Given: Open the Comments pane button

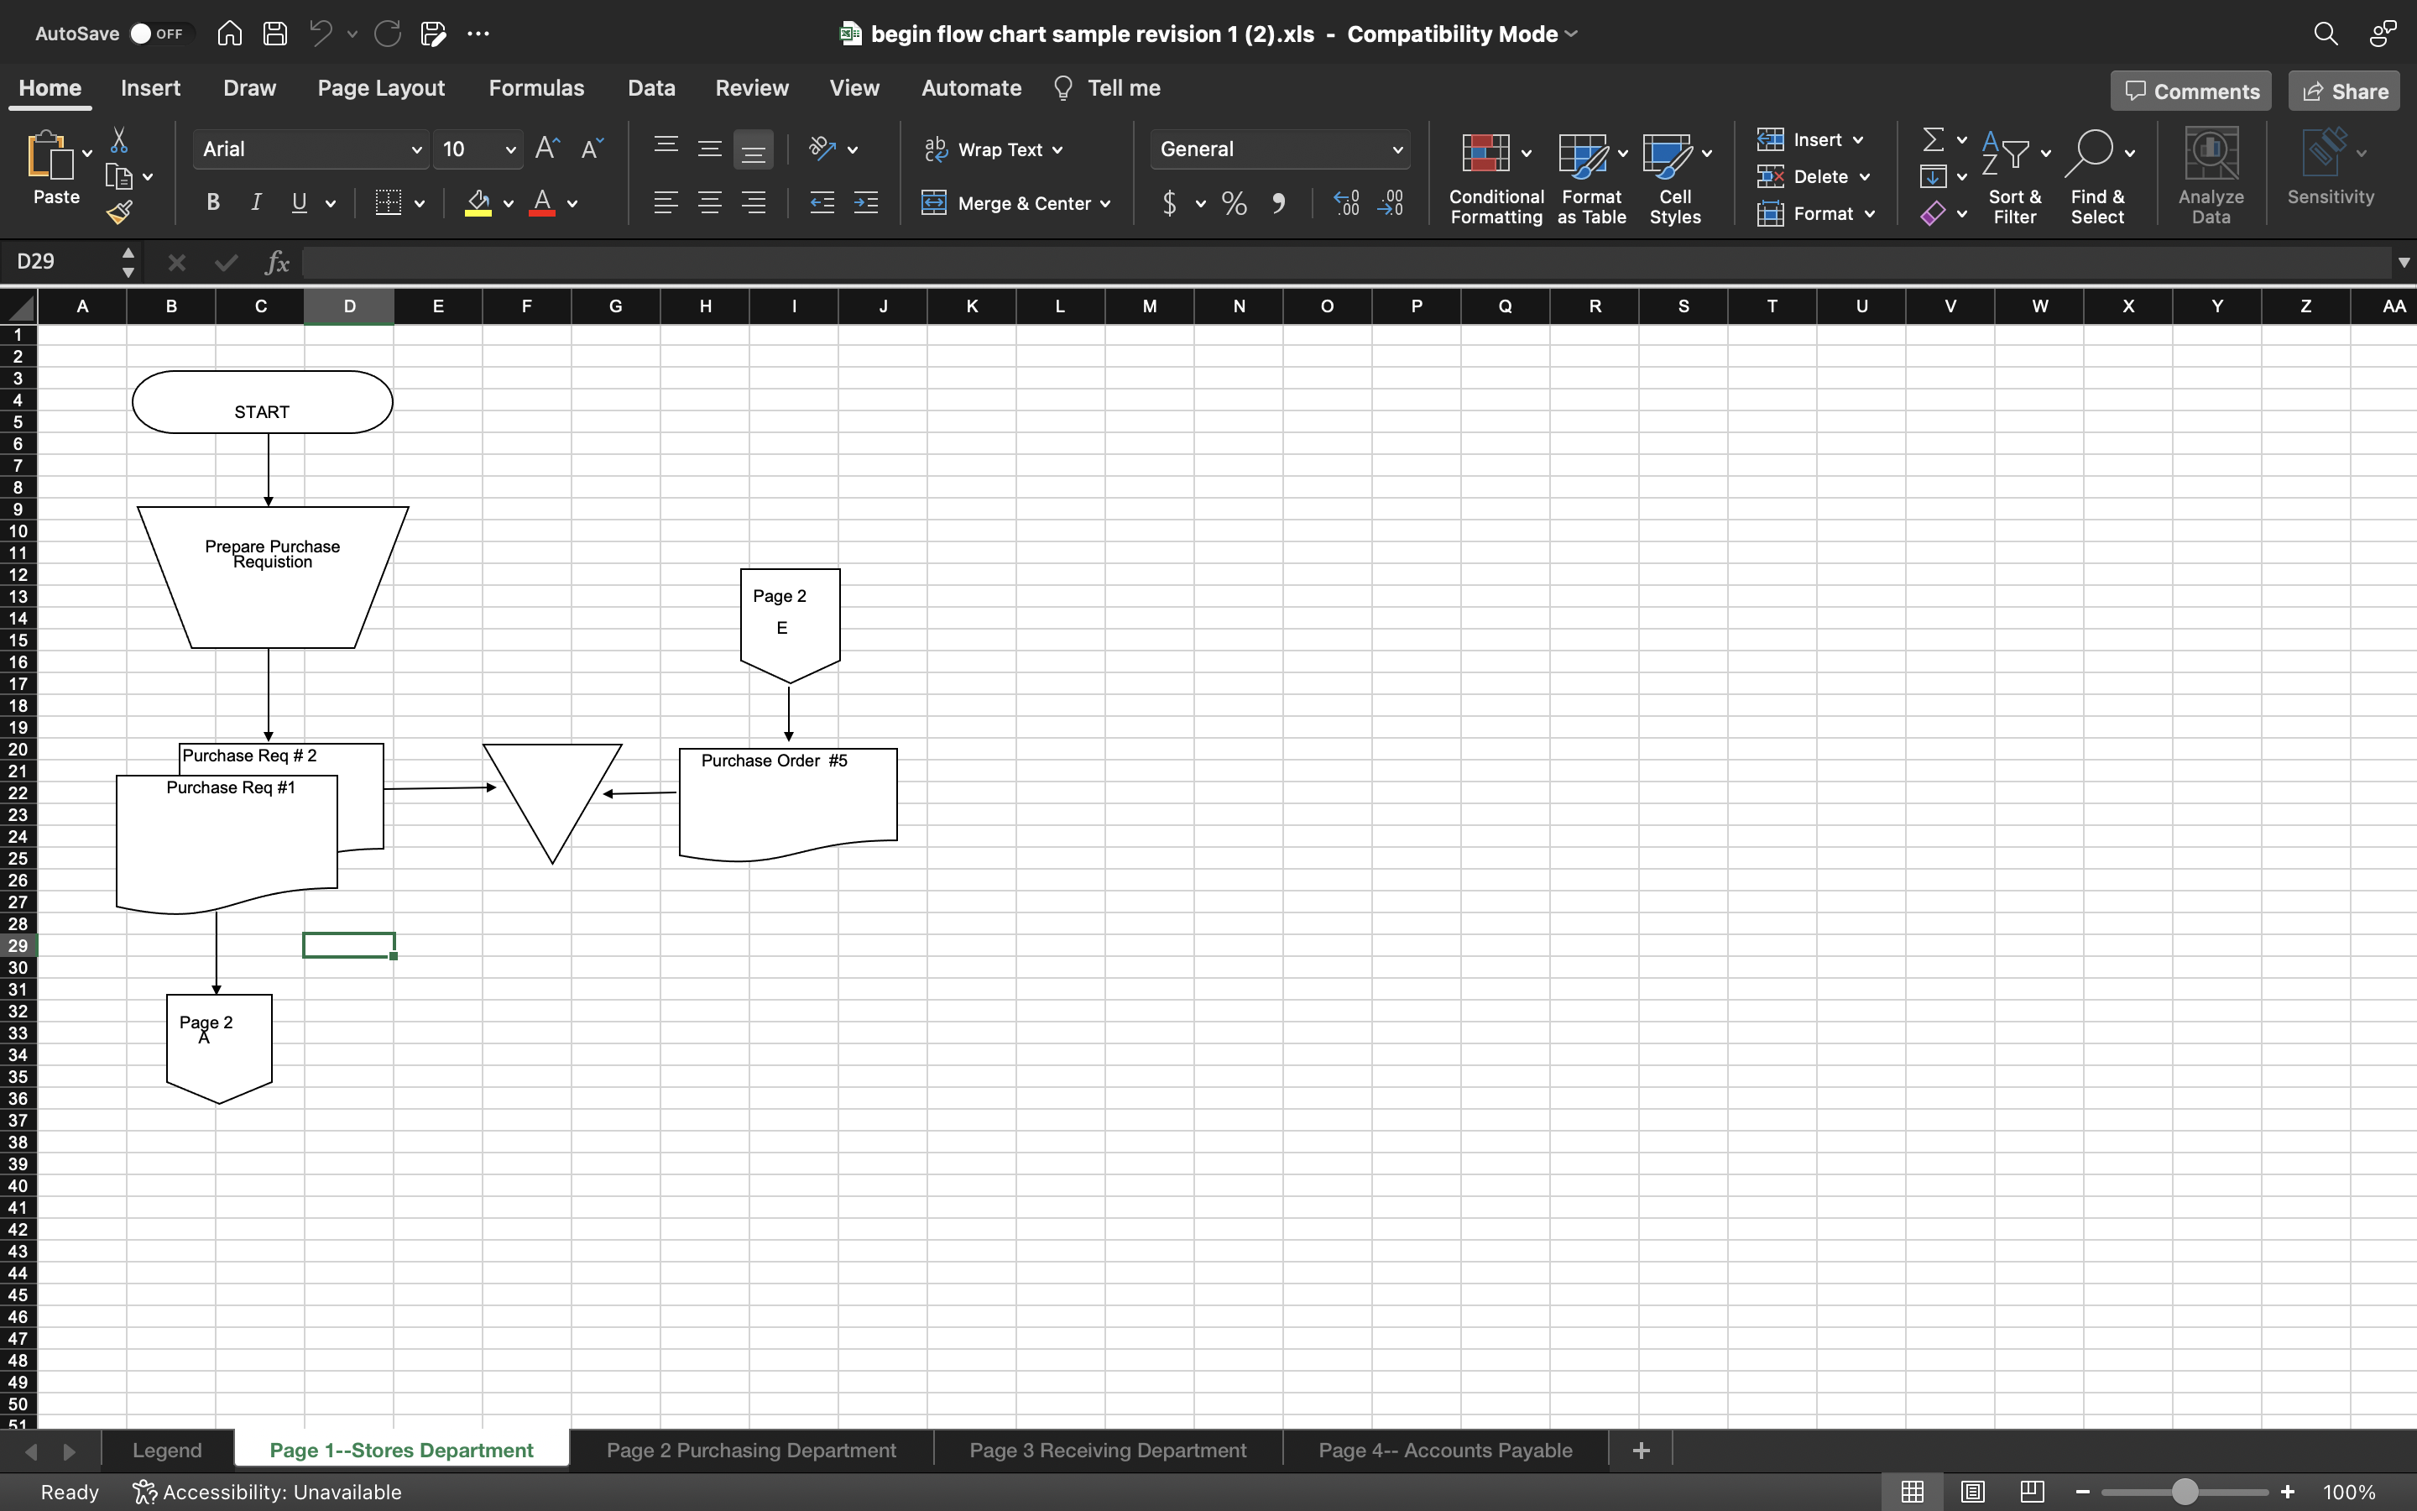Looking at the screenshot, I should coord(2190,91).
